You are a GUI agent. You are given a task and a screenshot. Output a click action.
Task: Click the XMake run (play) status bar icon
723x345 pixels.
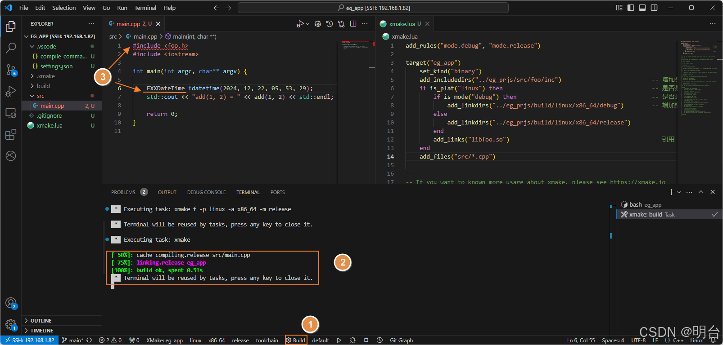(339, 341)
